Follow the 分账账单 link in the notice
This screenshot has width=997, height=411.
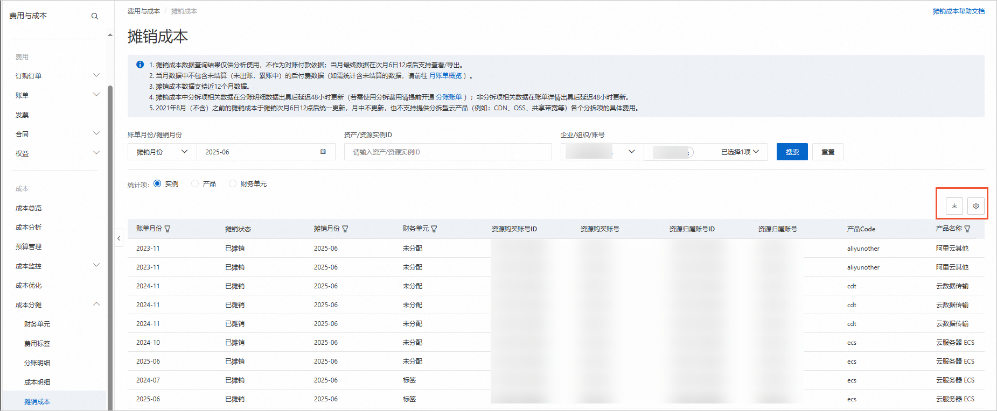point(449,97)
